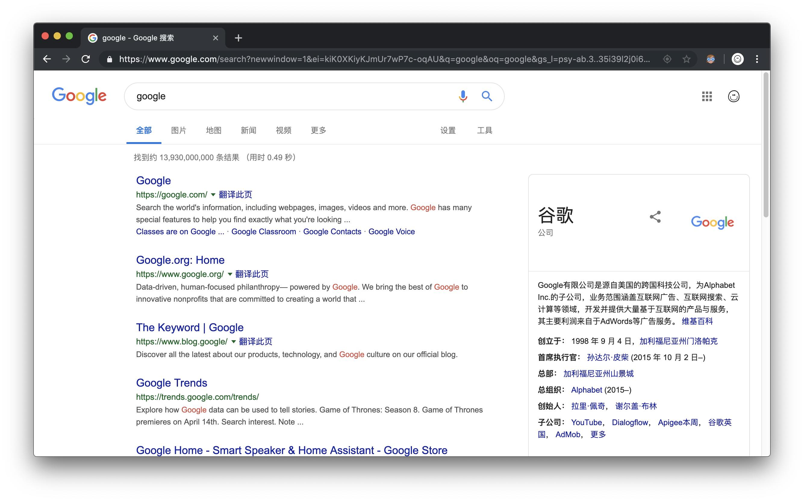This screenshot has height=501, width=804.
Task: Click the search magnifier icon
Action: pos(487,96)
